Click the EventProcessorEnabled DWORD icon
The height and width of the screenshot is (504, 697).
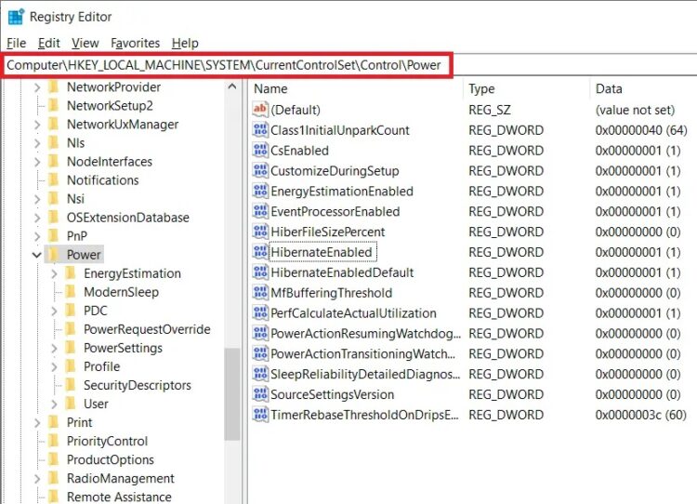pyautogui.click(x=260, y=211)
